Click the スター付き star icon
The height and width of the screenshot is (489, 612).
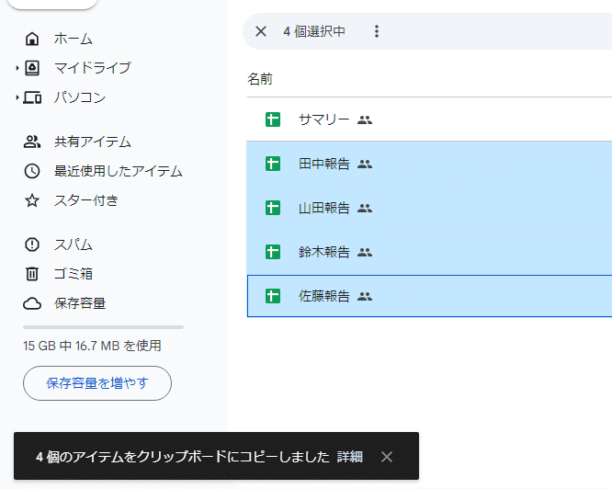32,200
